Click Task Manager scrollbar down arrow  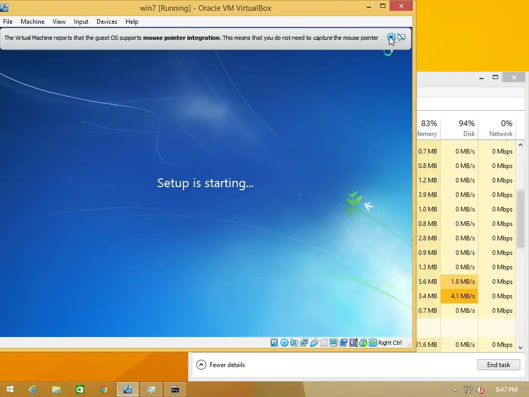point(520,347)
